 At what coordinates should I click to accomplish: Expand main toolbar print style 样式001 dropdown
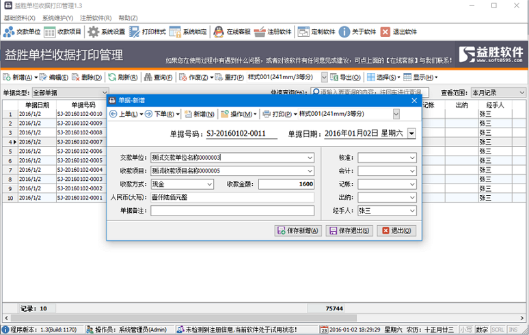324,77
